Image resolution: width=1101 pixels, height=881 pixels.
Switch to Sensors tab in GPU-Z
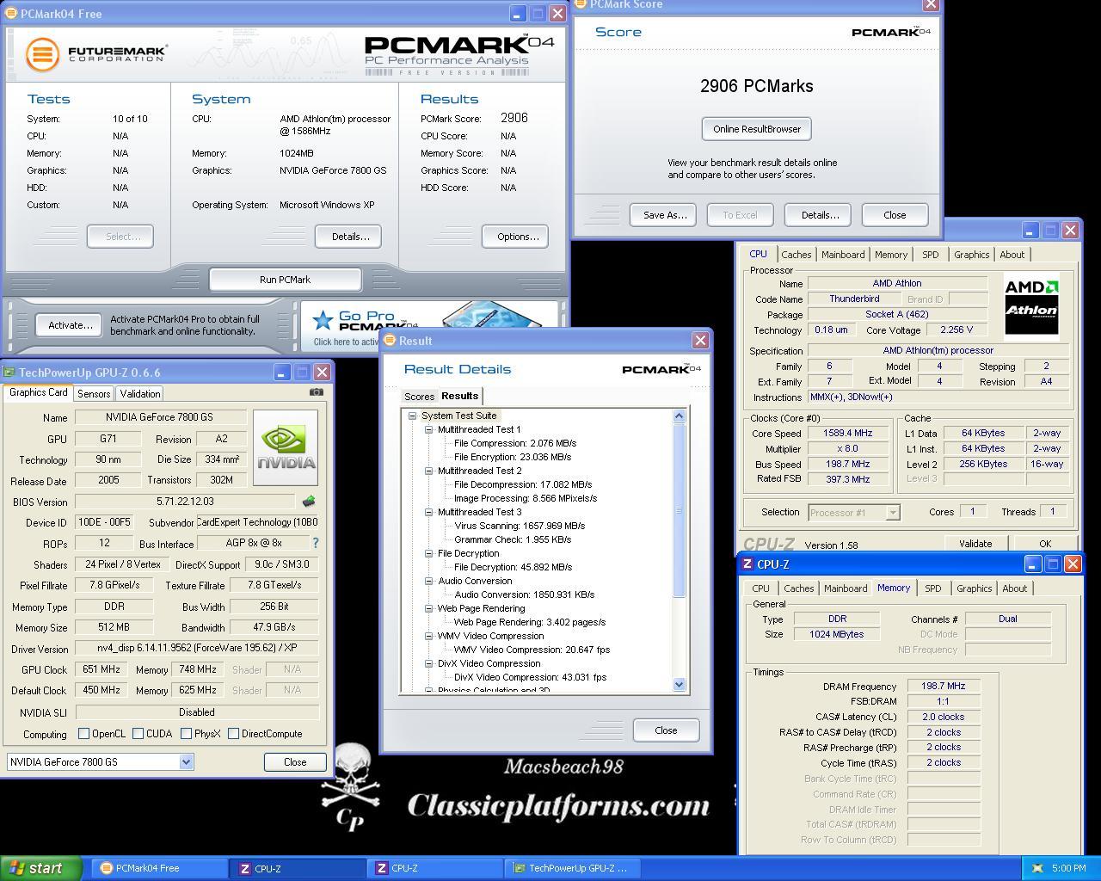(94, 393)
